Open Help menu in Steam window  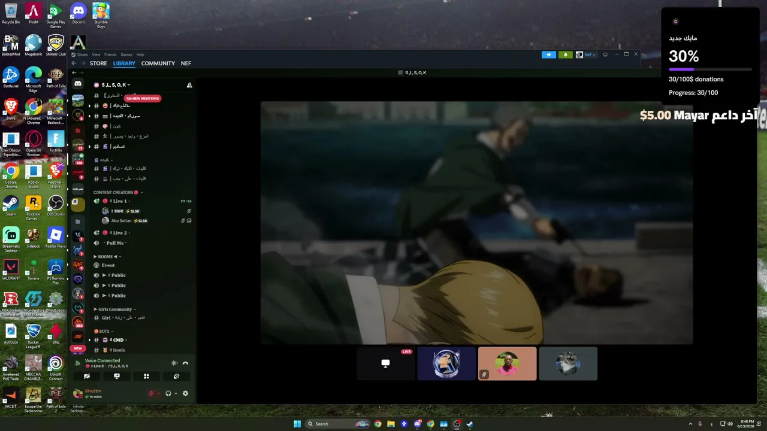pos(140,54)
